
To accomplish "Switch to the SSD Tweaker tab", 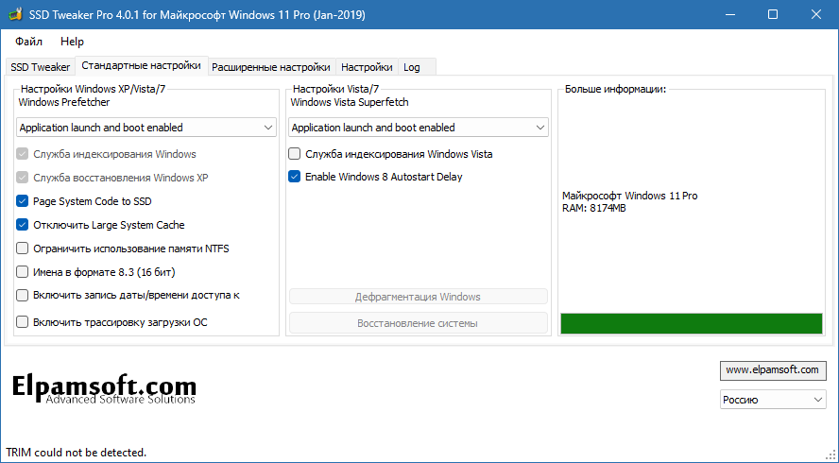I will pyautogui.click(x=40, y=67).
